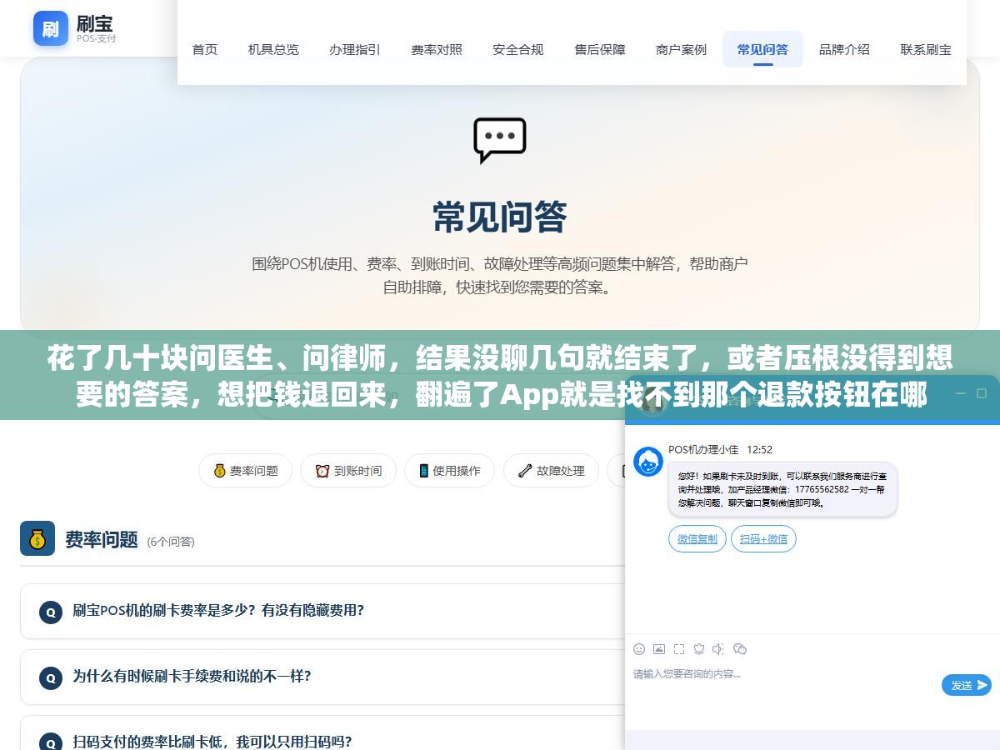Click the 扫码+微信 link in chat

(763, 539)
